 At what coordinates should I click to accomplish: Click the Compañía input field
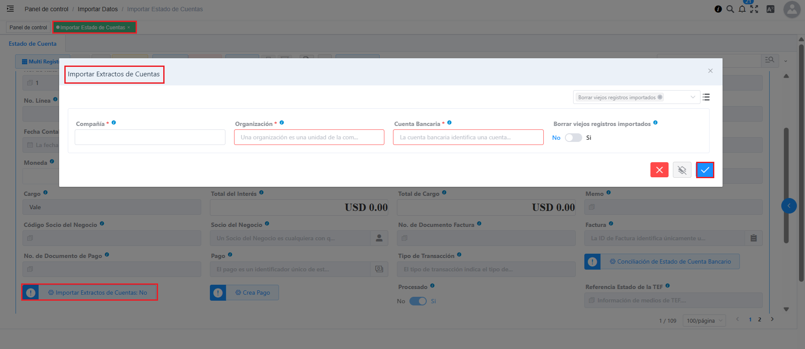pyautogui.click(x=150, y=137)
